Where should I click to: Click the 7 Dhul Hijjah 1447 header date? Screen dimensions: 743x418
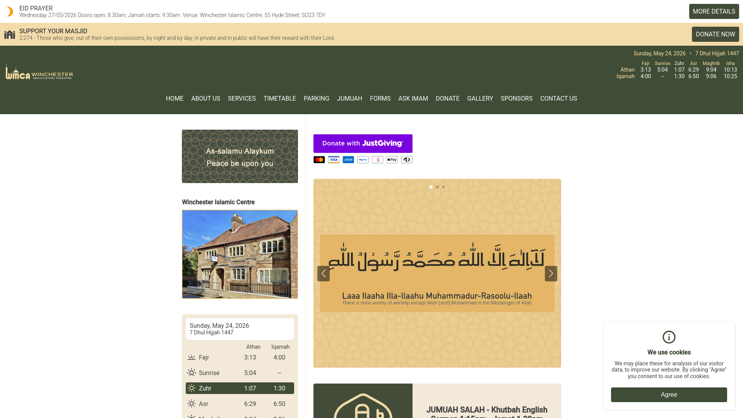coord(717,53)
